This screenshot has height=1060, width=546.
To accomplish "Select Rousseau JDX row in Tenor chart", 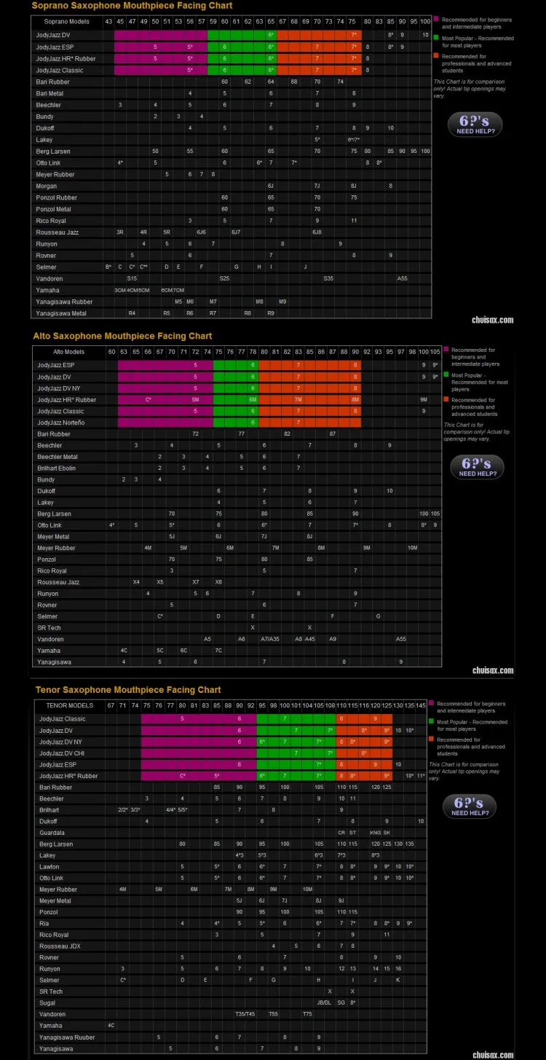I will [232, 946].
